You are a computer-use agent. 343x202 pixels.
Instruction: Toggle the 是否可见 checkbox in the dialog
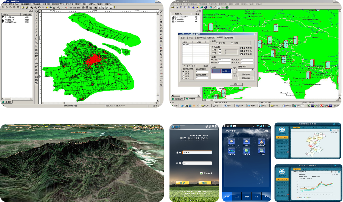point(242,51)
